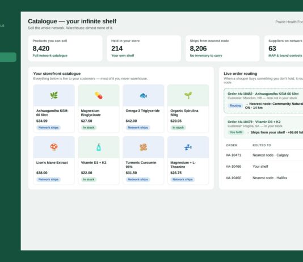Select order row #A-10471

tap(263, 155)
